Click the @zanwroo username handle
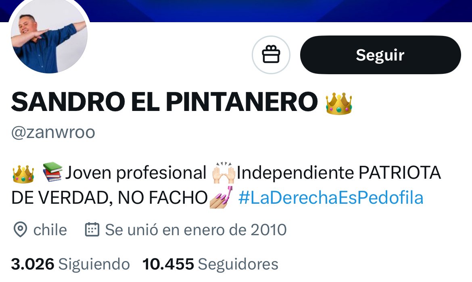472x282 pixels. click(x=53, y=132)
